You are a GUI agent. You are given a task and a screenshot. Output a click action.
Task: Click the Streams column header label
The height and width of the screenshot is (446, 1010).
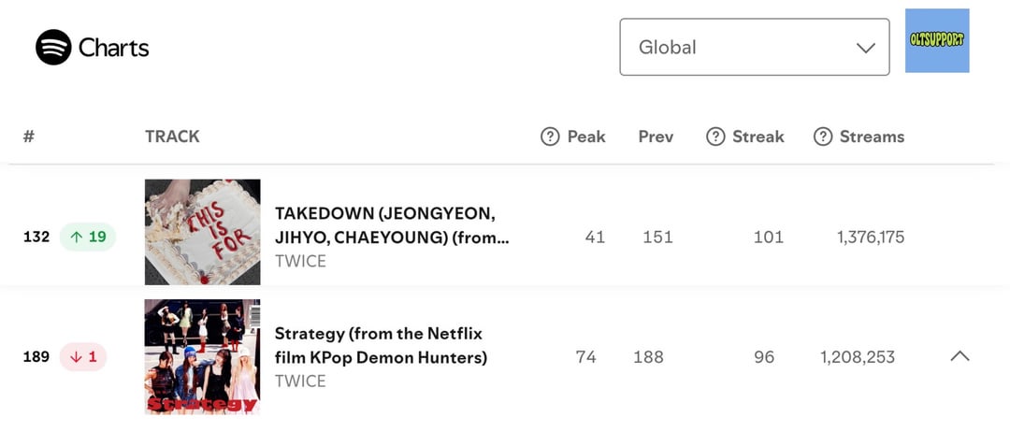[x=872, y=137]
